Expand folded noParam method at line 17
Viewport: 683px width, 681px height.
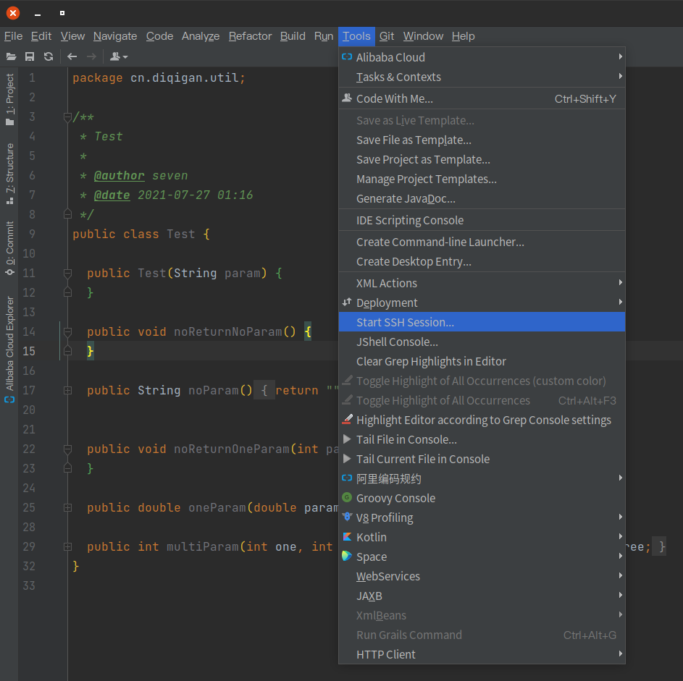[67, 390]
